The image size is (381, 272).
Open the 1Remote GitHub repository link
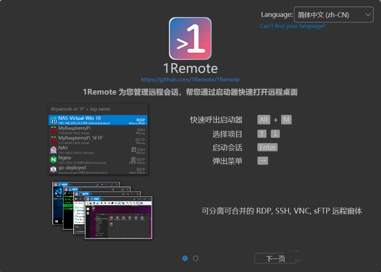coord(190,79)
